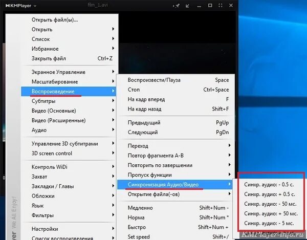Choose 'Открыть файл(ы)...' menu entry

69,20
